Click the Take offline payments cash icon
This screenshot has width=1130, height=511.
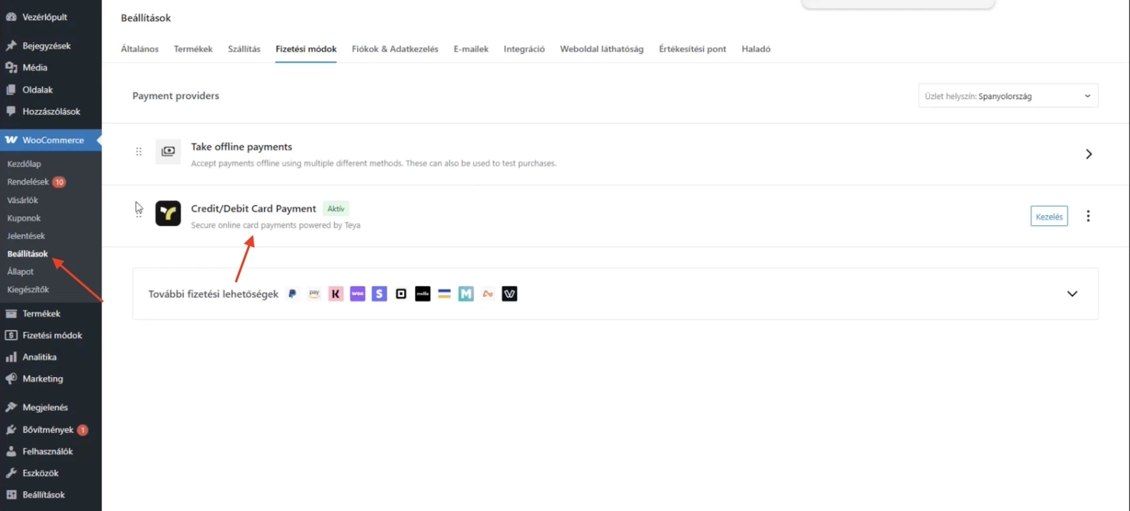coord(168,151)
